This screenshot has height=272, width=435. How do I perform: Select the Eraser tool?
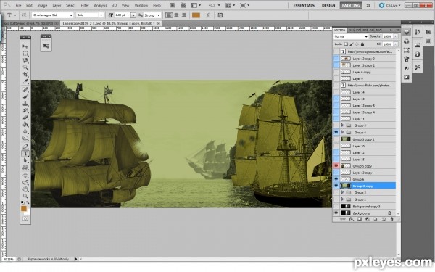click(x=25, y=117)
